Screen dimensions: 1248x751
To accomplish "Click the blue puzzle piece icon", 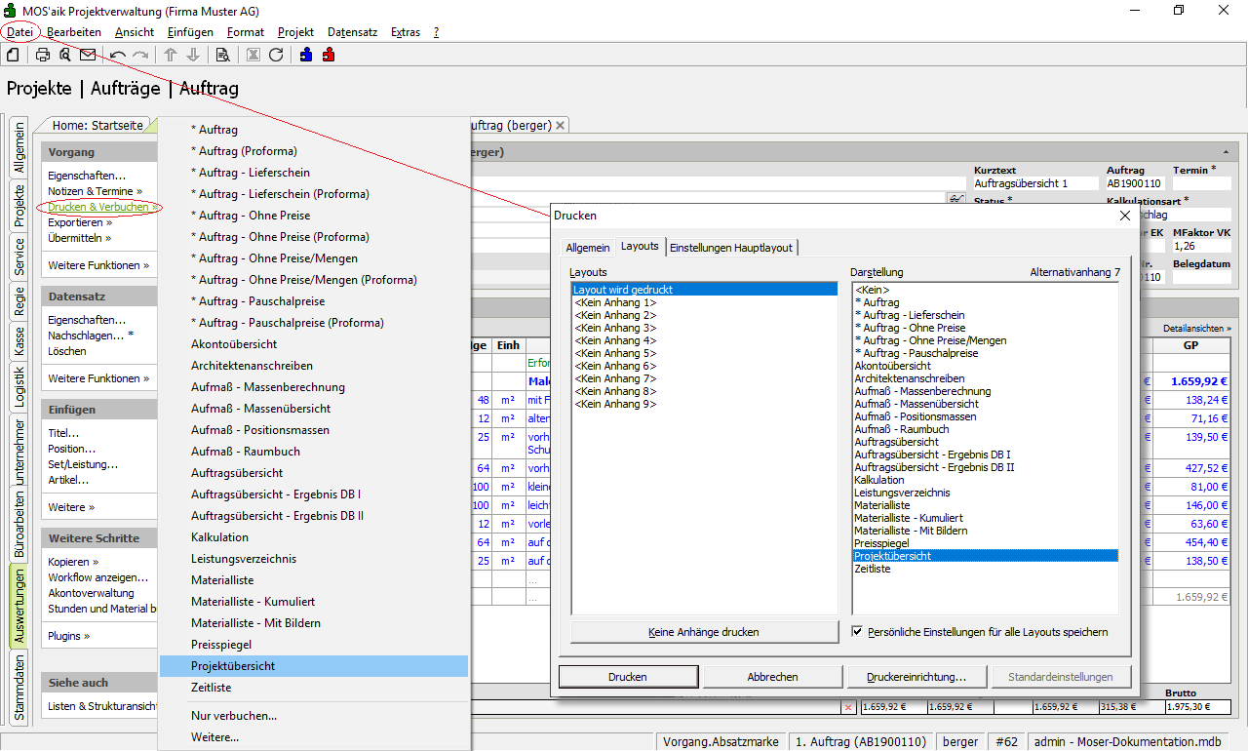I will pyautogui.click(x=306, y=55).
